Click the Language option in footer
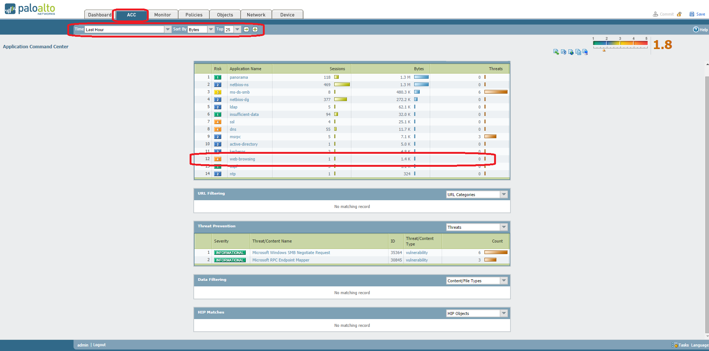The width and height of the screenshot is (709, 351). (700, 345)
